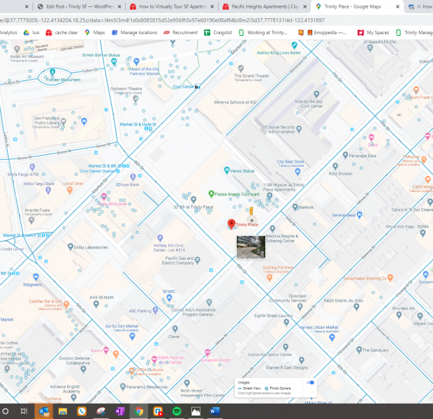Click the Local Diner orange restaurant pin

[x=70, y=190]
